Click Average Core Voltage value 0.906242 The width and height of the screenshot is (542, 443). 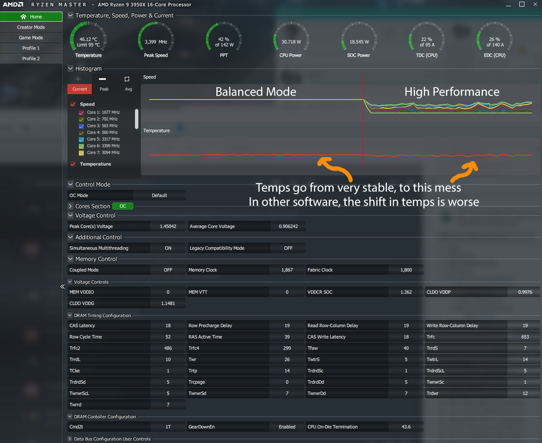(x=288, y=226)
